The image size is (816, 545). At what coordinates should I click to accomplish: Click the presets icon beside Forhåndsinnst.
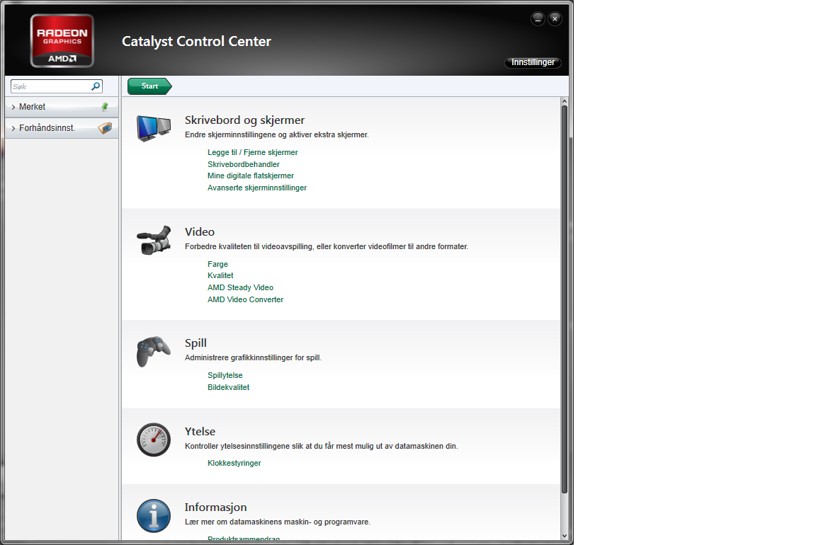(x=105, y=128)
